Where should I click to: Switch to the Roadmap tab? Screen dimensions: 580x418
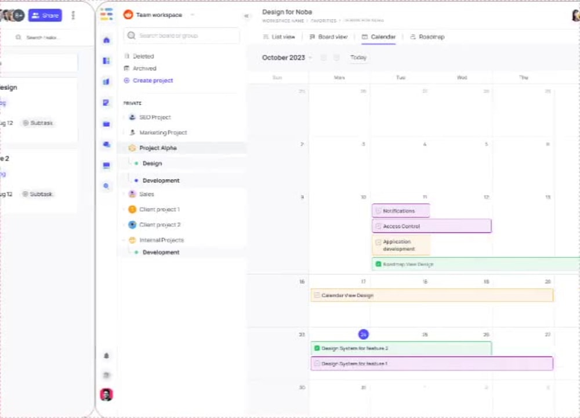pyautogui.click(x=427, y=37)
